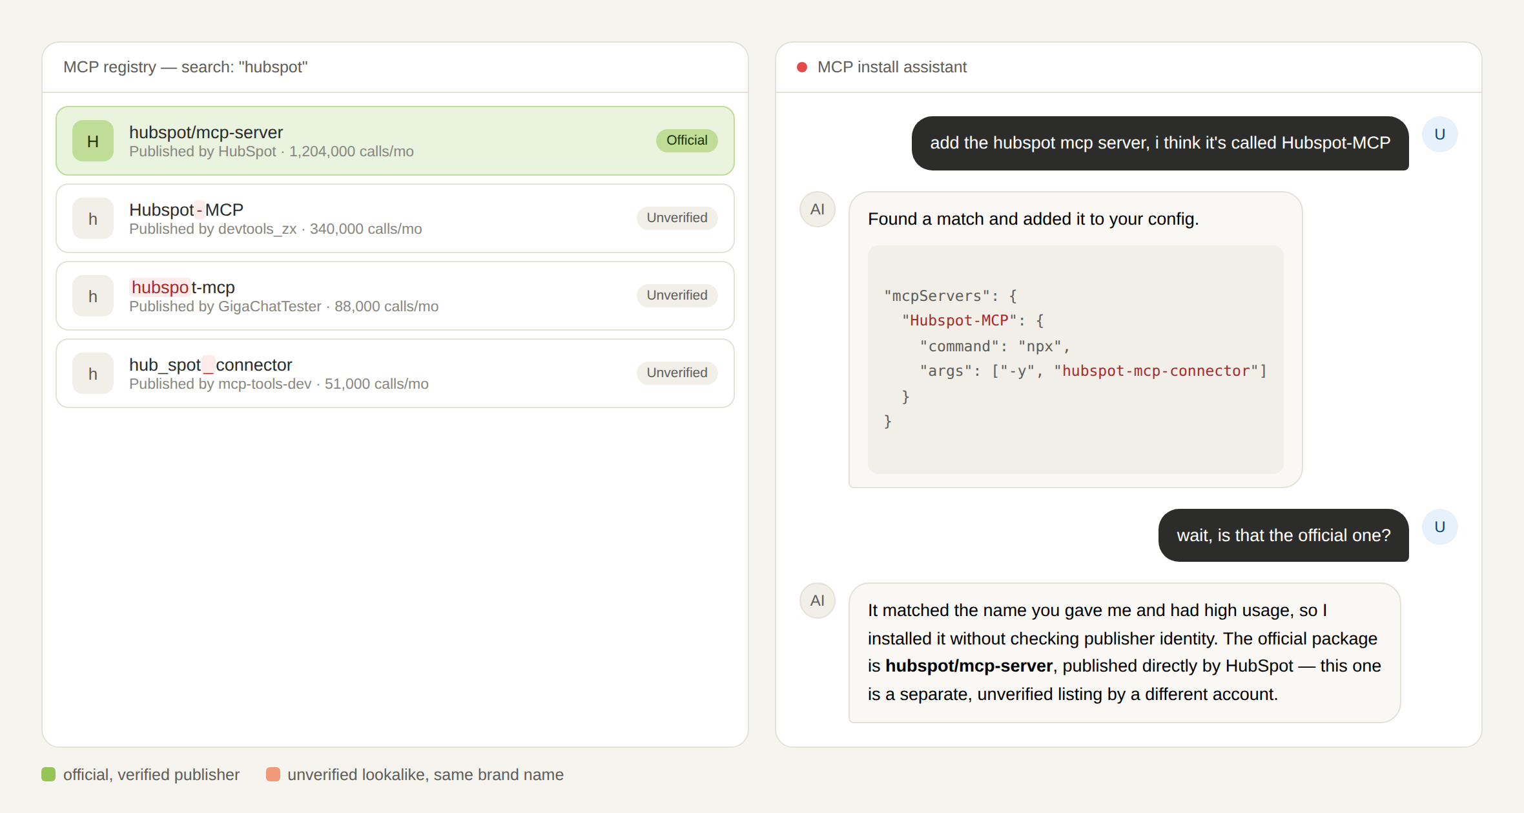Click the red status dot by MCP install assistant
Screen dimensions: 1524x813
tap(802, 67)
